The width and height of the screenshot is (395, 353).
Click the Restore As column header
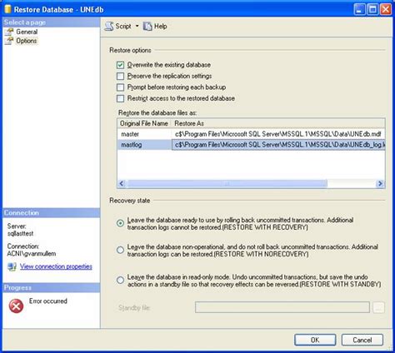278,123
